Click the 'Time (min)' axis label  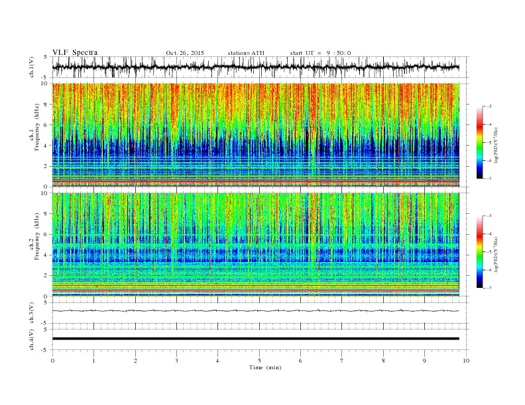(265, 367)
